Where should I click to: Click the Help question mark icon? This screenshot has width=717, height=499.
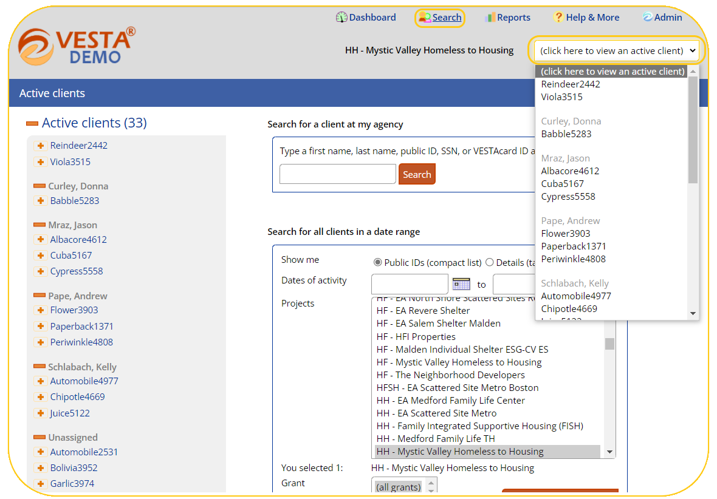point(558,18)
